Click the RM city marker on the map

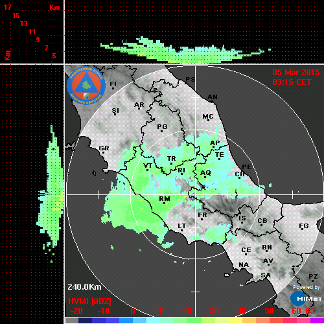pyautogui.click(x=164, y=203)
